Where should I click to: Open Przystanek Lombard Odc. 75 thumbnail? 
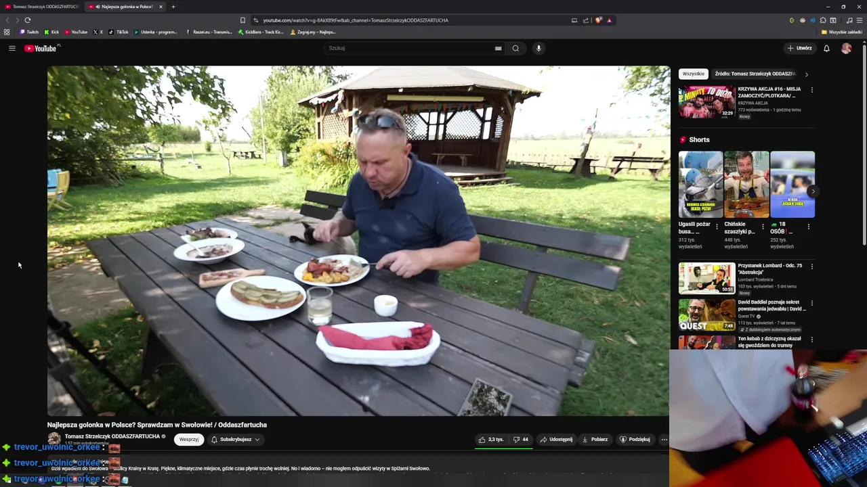(706, 278)
